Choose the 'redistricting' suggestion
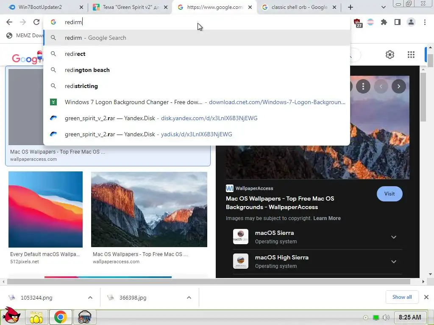This screenshot has width=434, height=325. [x=197, y=86]
